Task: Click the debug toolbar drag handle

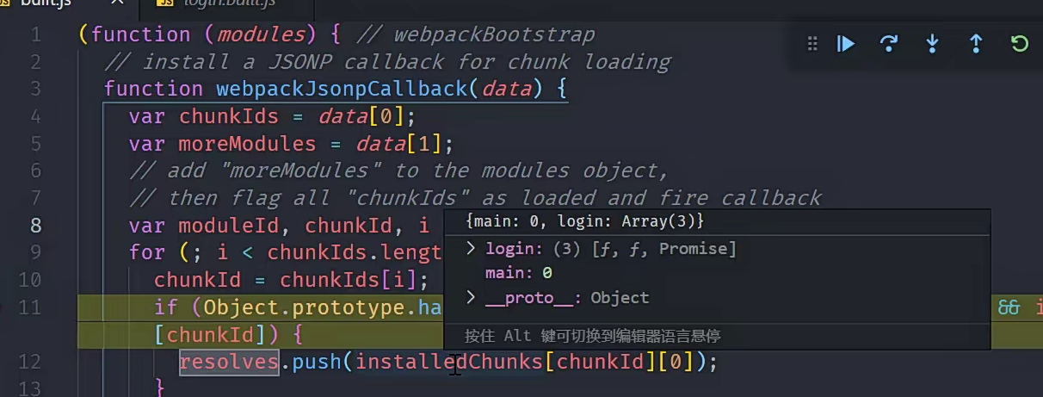Action: pos(812,44)
